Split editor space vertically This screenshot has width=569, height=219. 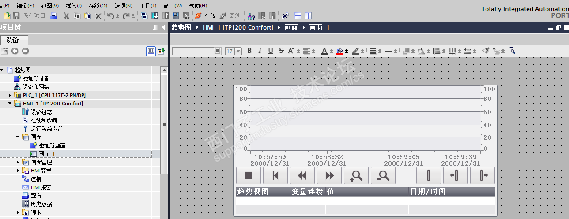(308, 16)
